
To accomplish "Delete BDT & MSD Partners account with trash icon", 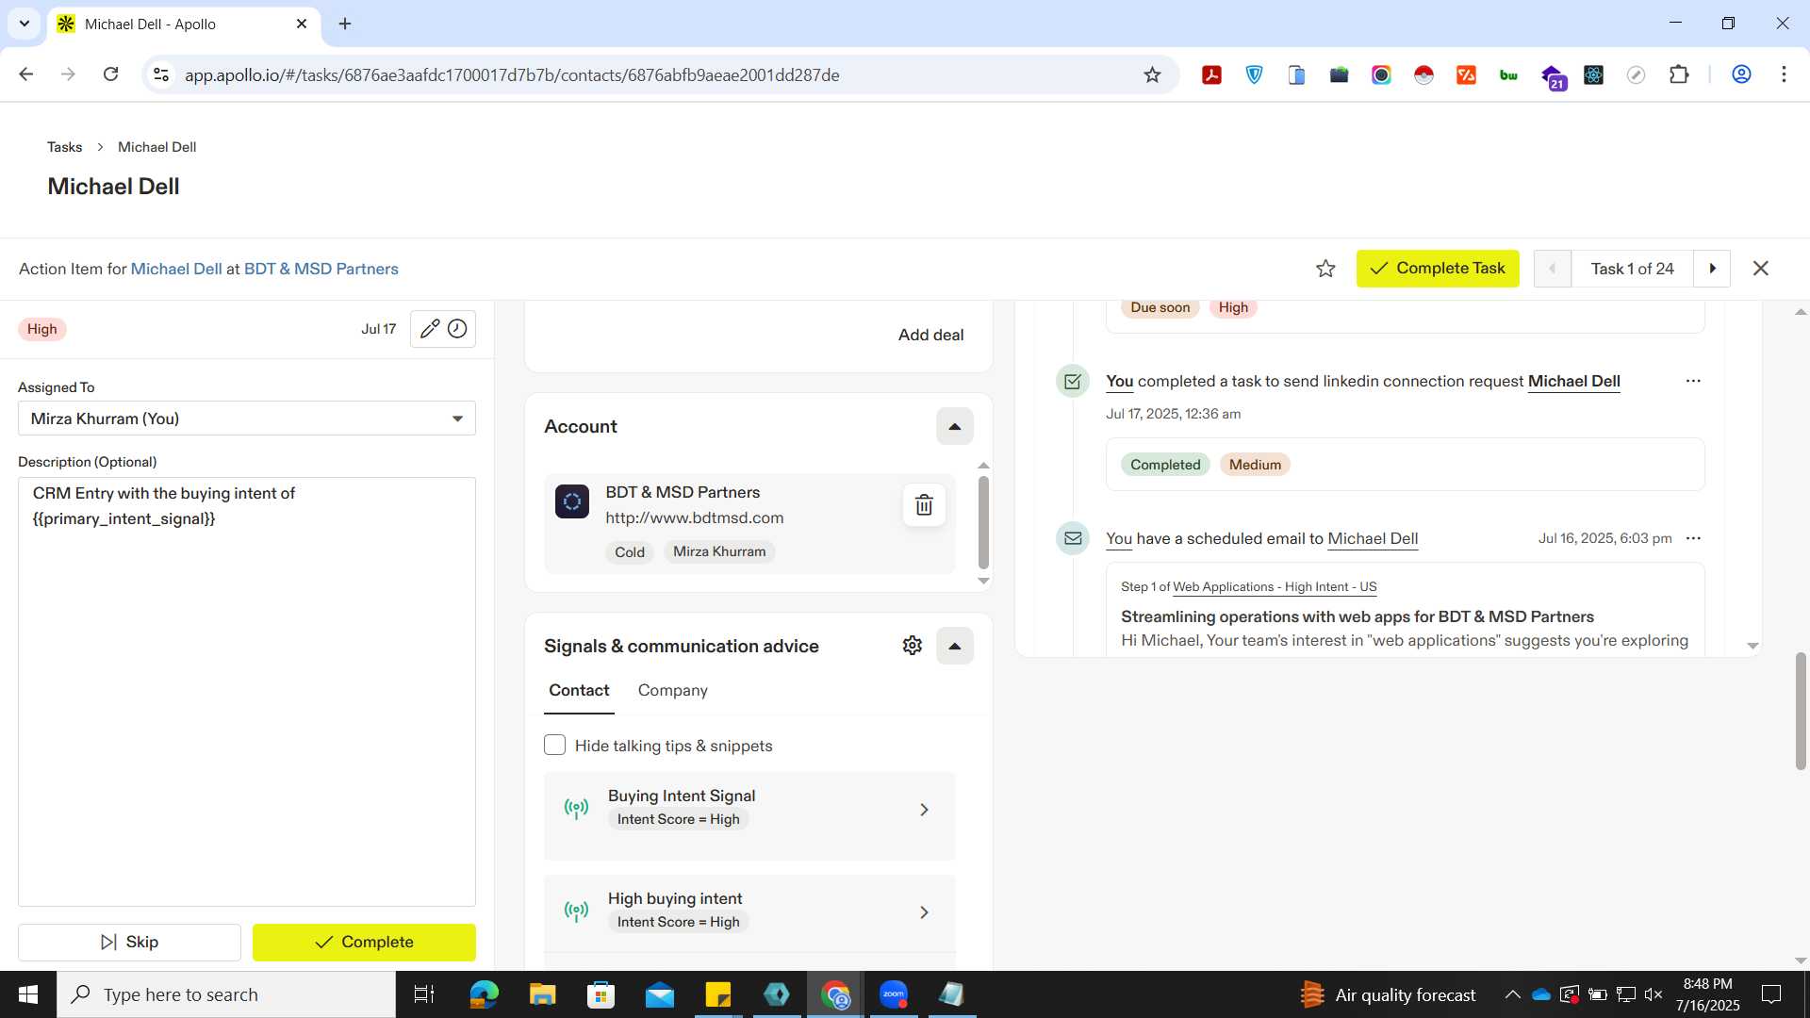I will [924, 505].
